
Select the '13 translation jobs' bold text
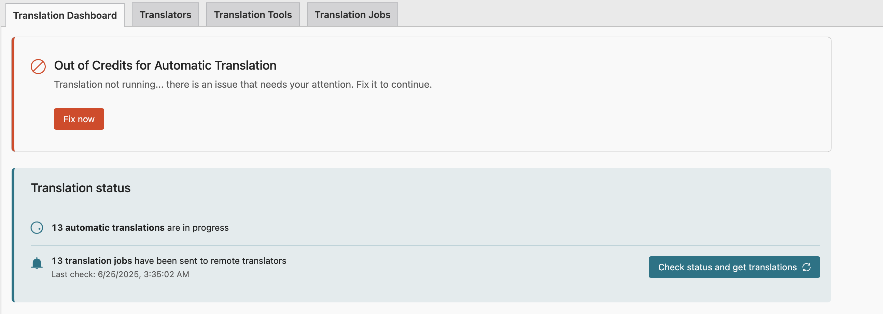coord(92,261)
